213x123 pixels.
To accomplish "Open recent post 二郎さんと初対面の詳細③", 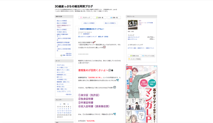I will click(64, 46).
